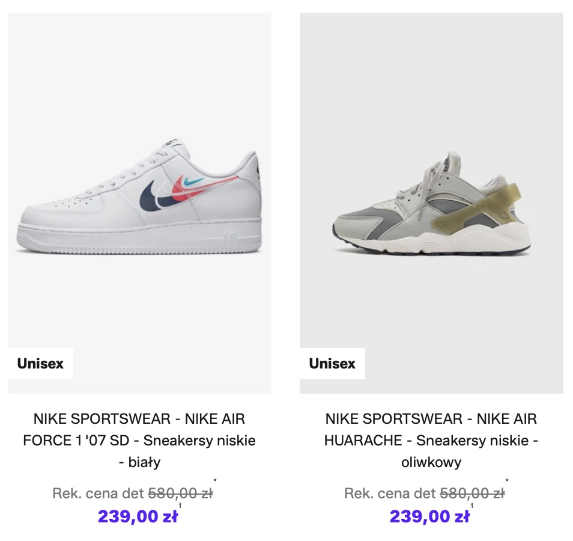Image resolution: width=573 pixels, height=541 pixels.
Task: Click the crossed-out 580,00 zł on Air Huarache
Action: coord(472,494)
